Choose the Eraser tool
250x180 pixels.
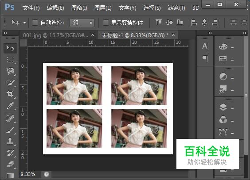coord(10,164)
